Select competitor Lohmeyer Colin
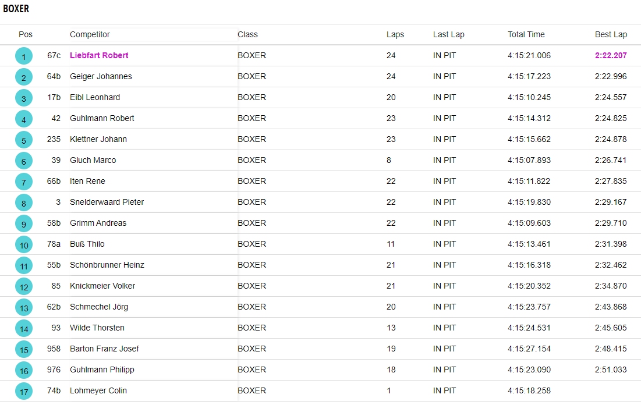The image size is (641, 405). click(x=98, y=390)
